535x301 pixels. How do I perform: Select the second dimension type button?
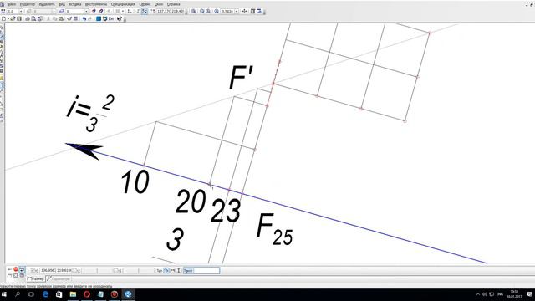(x=173, y=271)
